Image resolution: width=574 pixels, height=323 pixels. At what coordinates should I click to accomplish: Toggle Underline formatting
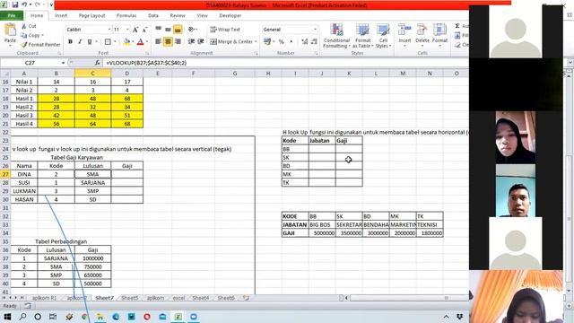click(90, 42)
